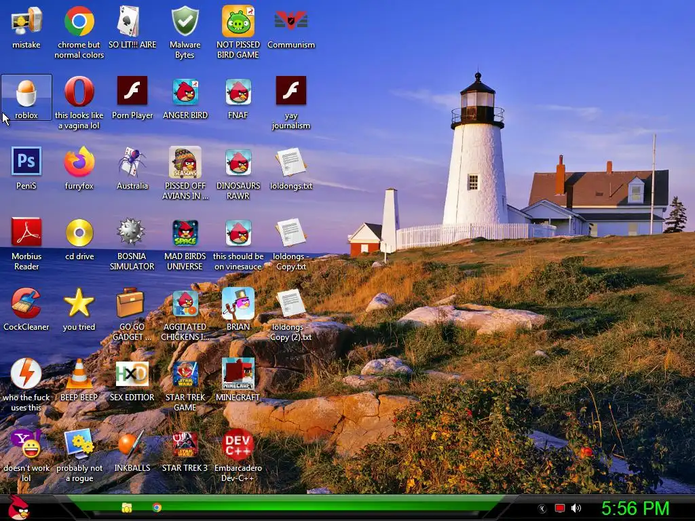Screen dimensions: 695x521
Task: Open the volume speaker tray icon
Action: [x=576, y=508]
